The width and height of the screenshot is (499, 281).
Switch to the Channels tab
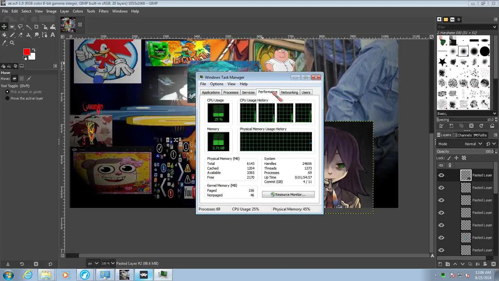coord(462,135)
